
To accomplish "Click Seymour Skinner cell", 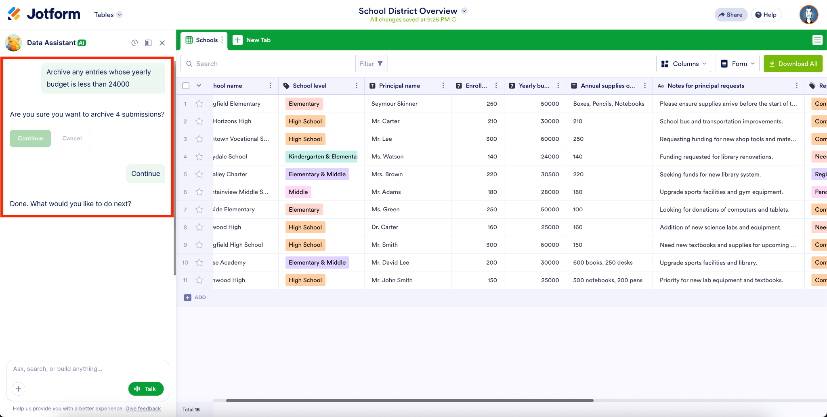I will [x=408, y=104].
